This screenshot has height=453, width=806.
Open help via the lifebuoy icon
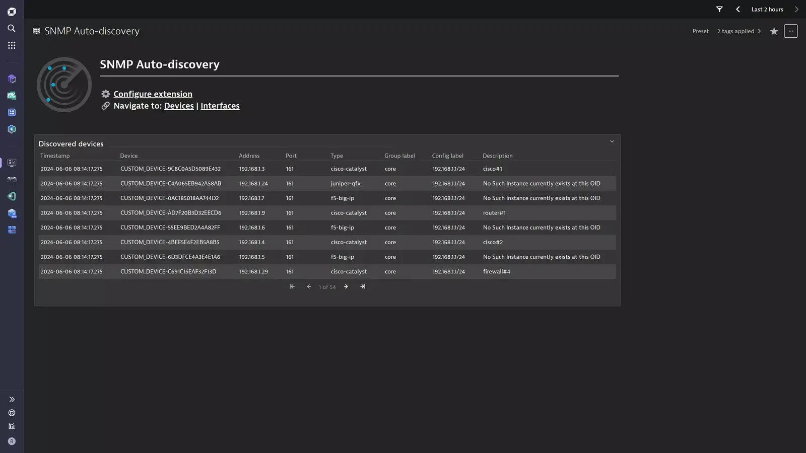pyautogui.click(x=11, y=412)
